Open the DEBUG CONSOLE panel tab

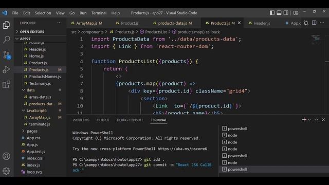(x=130, y=120)
